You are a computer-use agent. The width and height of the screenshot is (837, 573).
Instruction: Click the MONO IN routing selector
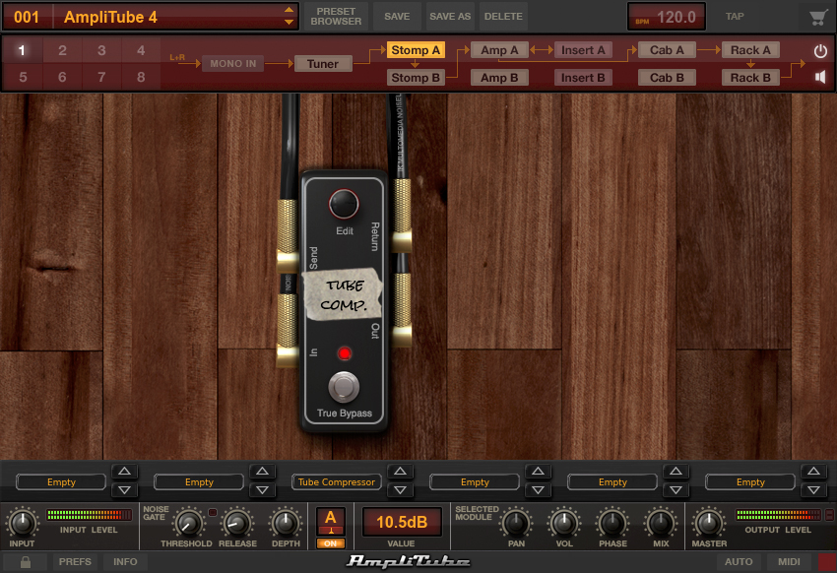(x=232, y=63)
